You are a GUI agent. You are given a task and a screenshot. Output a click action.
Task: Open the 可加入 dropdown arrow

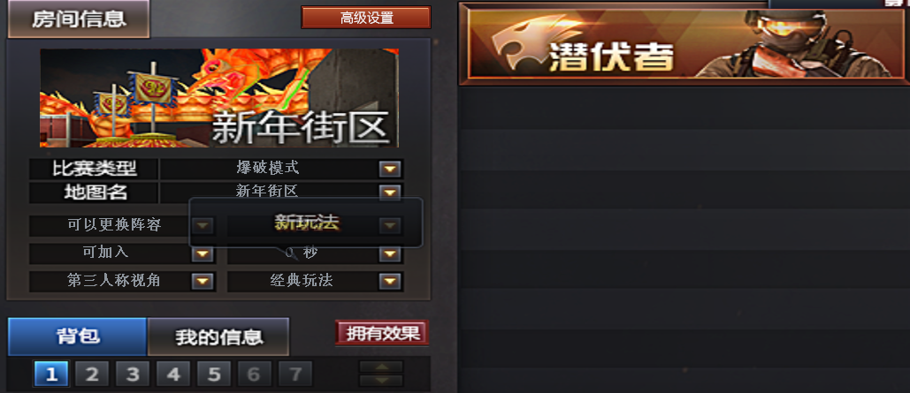(202, 253)
